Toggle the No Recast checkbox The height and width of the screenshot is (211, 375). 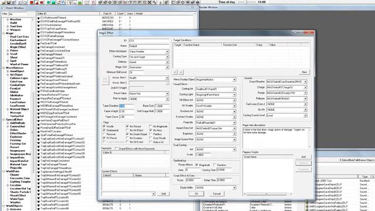pyautogui.click(x=127, y=127)
